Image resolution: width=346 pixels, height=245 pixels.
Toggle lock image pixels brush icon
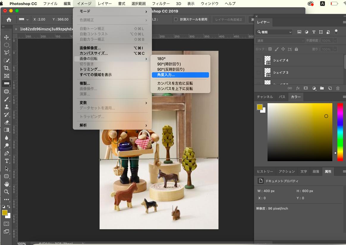[x=276, y=49]
